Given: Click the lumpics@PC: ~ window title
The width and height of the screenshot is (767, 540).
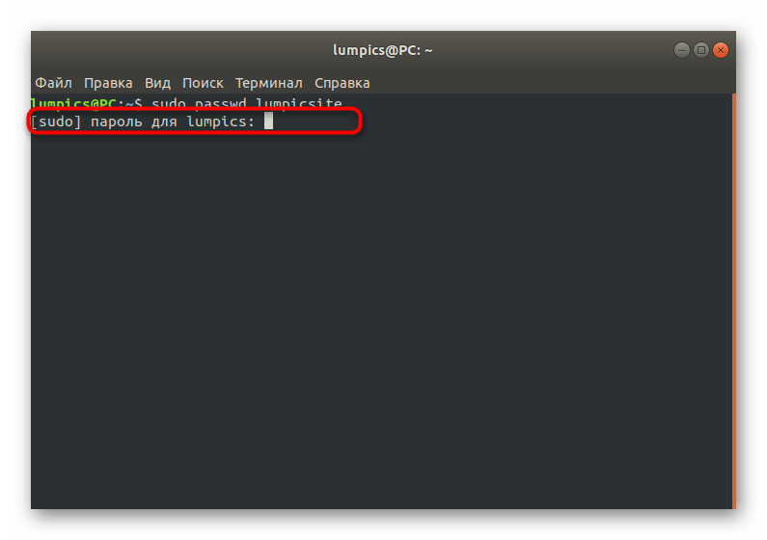Looking at the screenshot, I should tap(382, 50).
